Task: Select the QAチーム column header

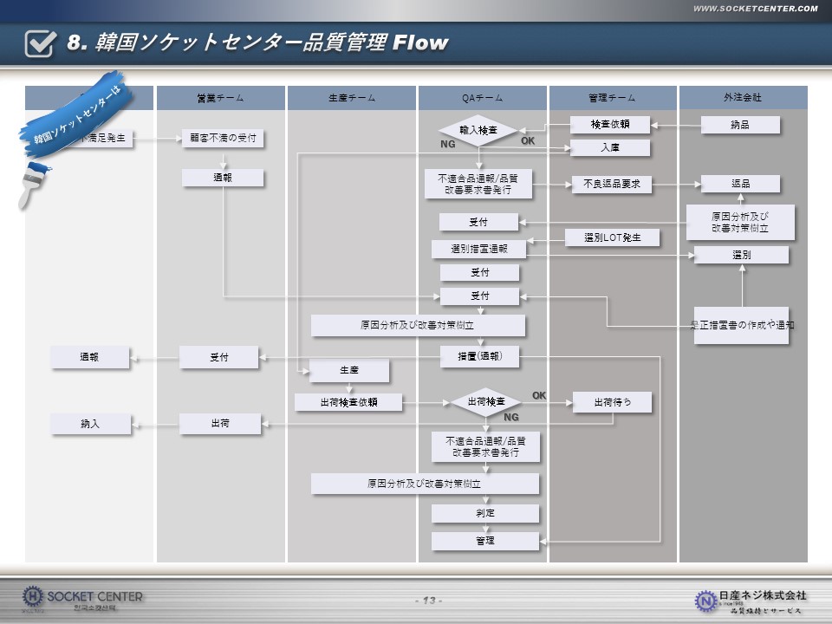Action: (x=483, y=98)
